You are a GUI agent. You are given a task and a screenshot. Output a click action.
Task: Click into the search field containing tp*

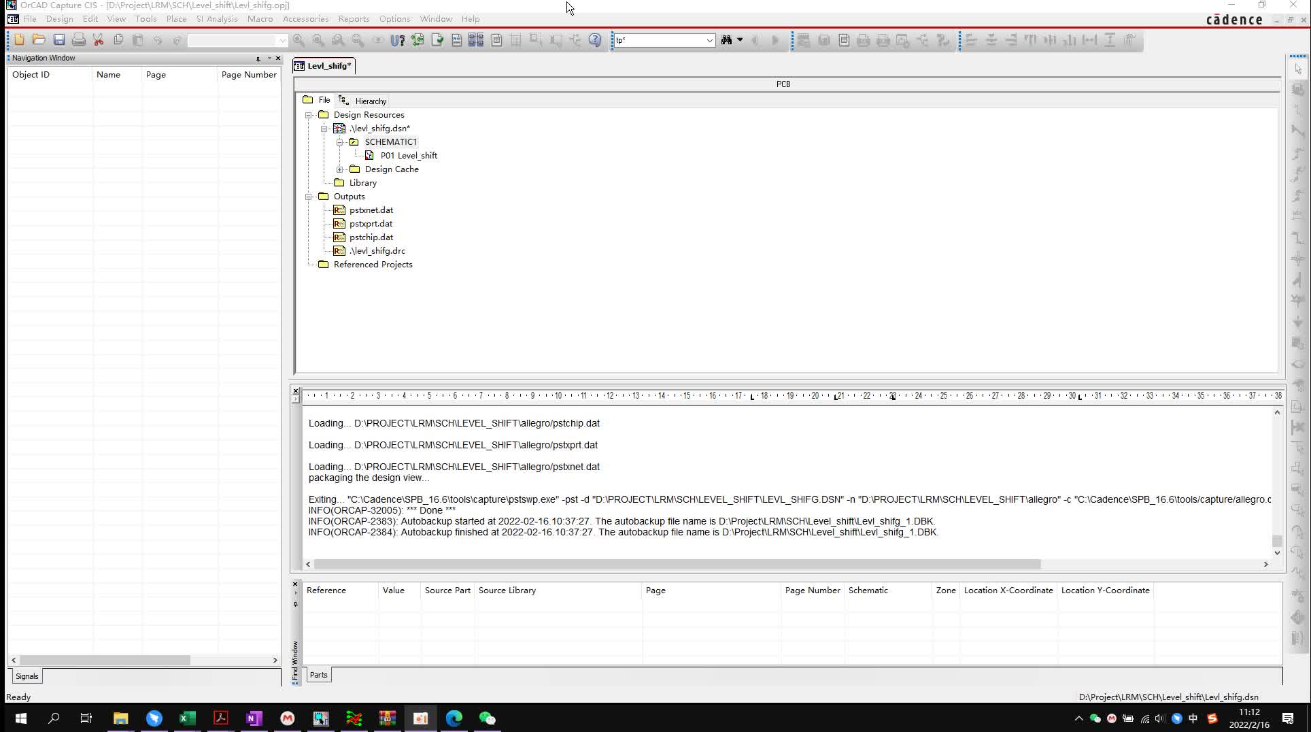click(x=658, y=41)
